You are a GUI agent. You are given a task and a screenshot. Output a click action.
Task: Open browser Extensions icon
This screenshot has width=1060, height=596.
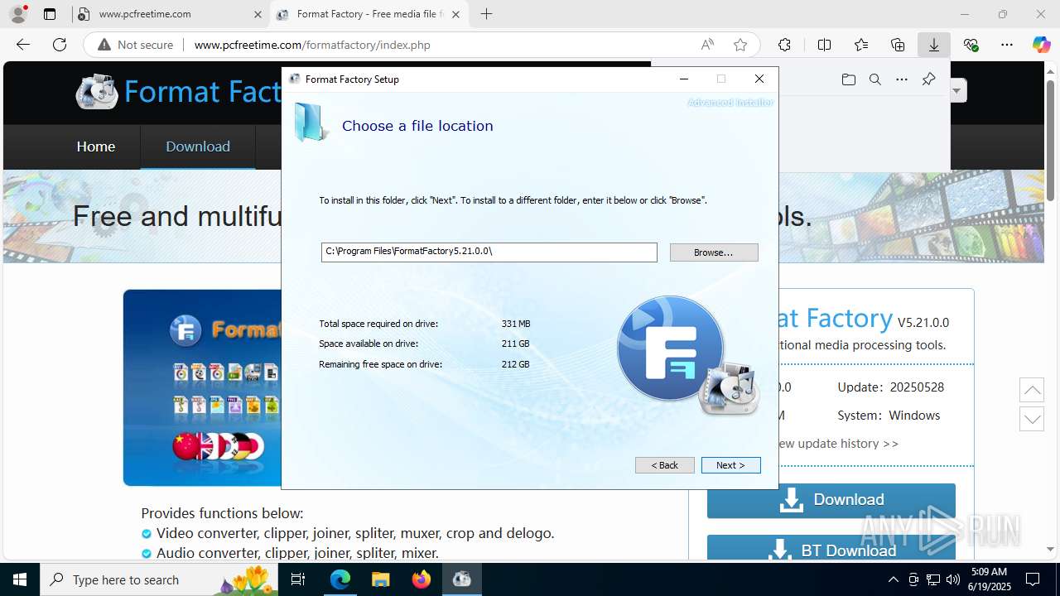(784, 45)
